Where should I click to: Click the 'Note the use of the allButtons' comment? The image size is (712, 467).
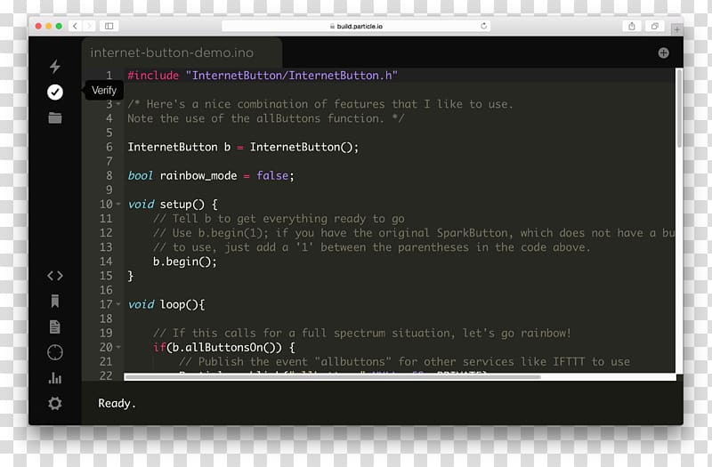[x=265, y=118]
